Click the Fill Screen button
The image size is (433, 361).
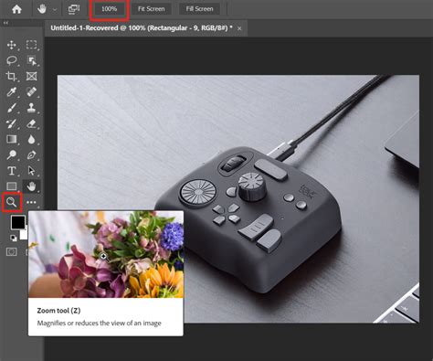199,9
